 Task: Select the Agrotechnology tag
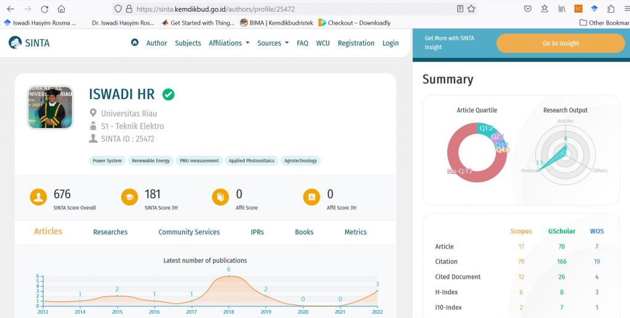tap(300, 161)
